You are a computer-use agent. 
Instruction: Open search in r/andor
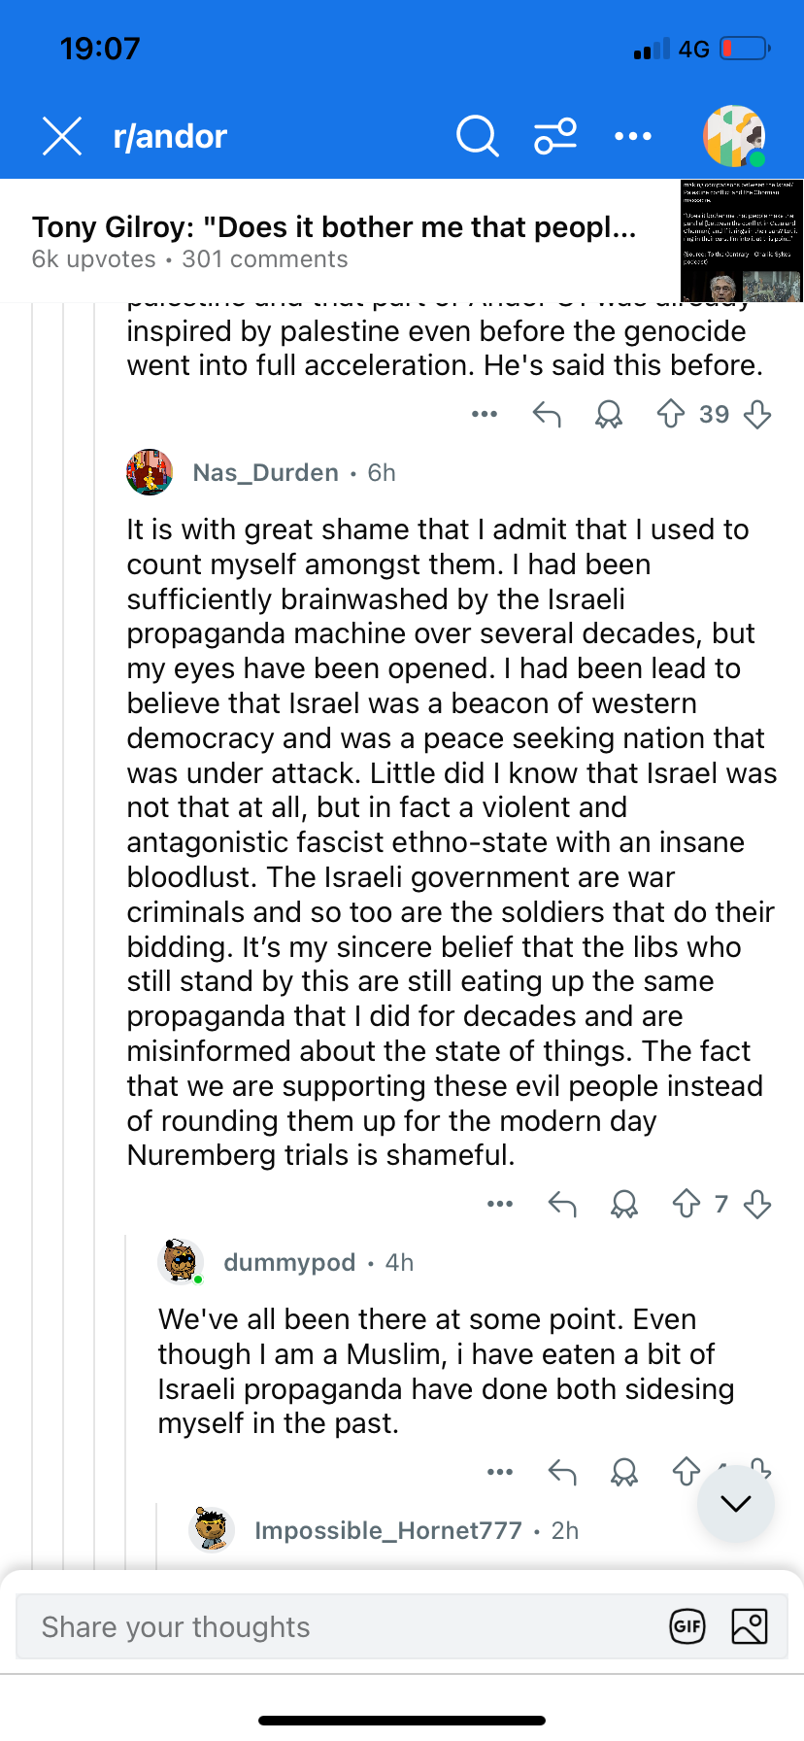(477, 137)
